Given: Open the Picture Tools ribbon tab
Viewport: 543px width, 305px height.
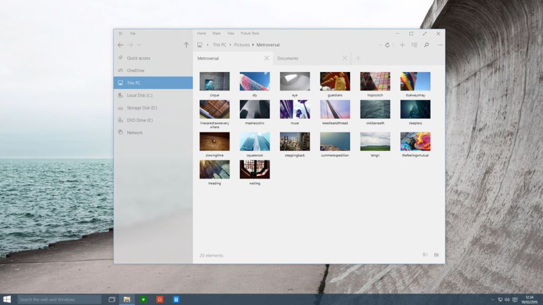Looking at the screenshot, I should tap(250, 33).
